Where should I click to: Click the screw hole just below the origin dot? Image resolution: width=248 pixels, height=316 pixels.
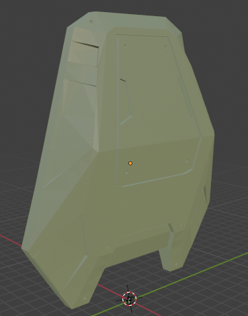coord(127,172)
